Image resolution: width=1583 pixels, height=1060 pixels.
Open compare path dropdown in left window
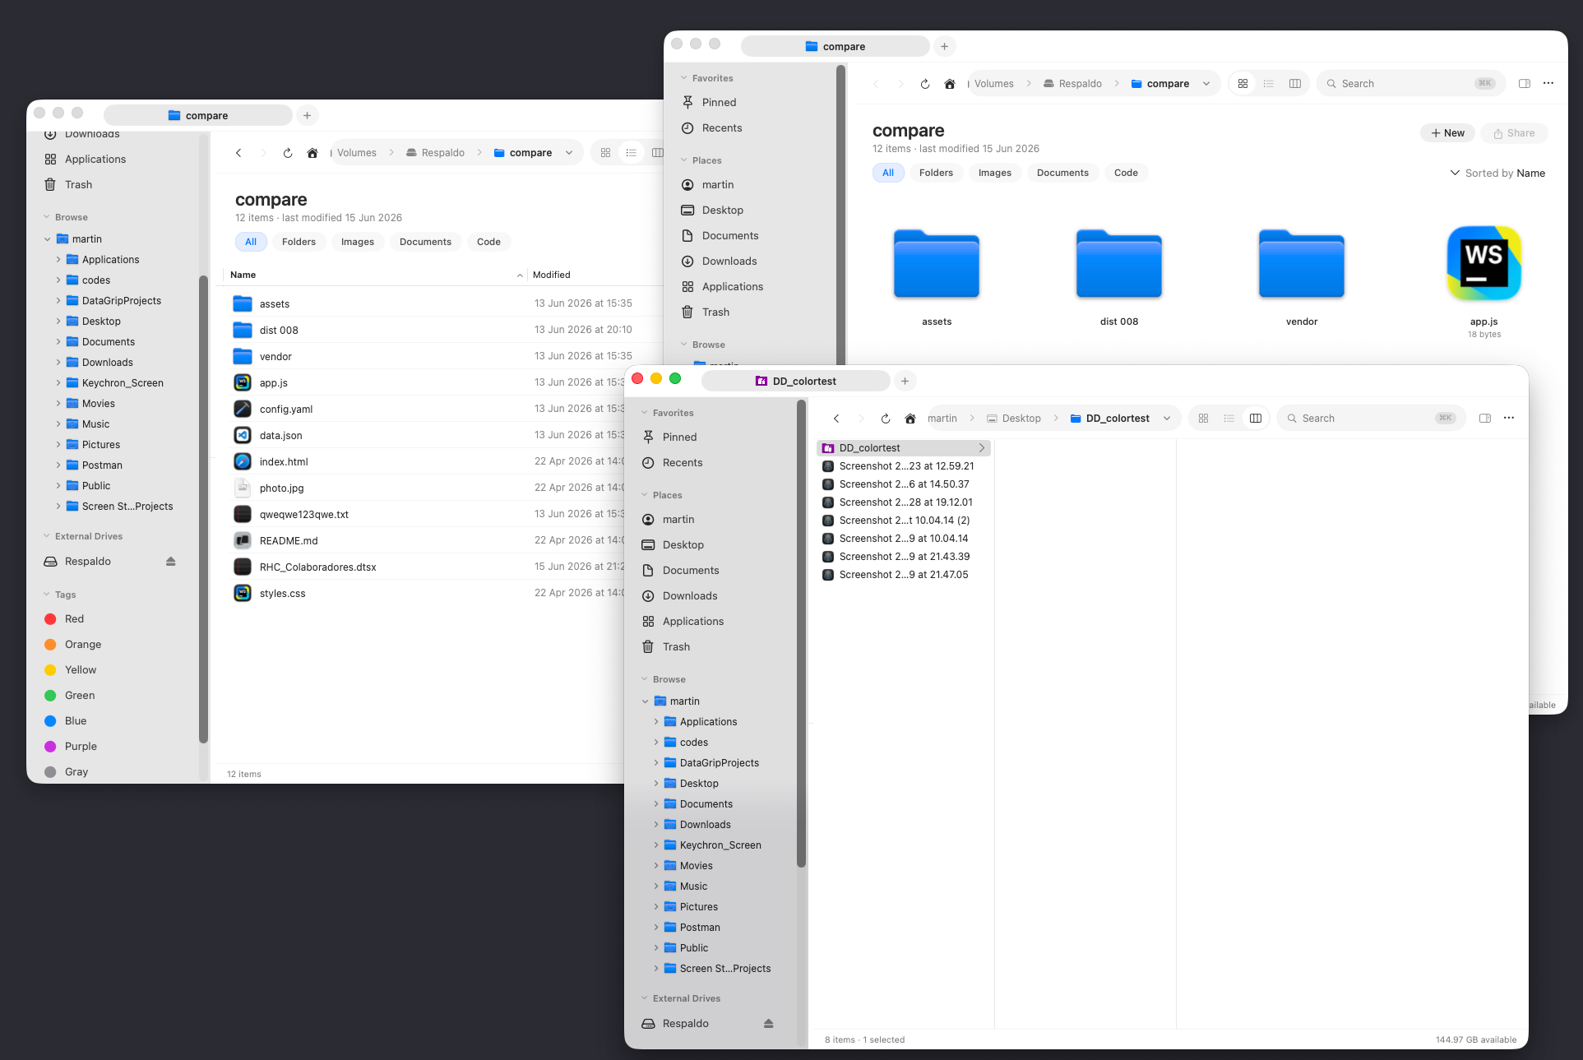[569, 153]
